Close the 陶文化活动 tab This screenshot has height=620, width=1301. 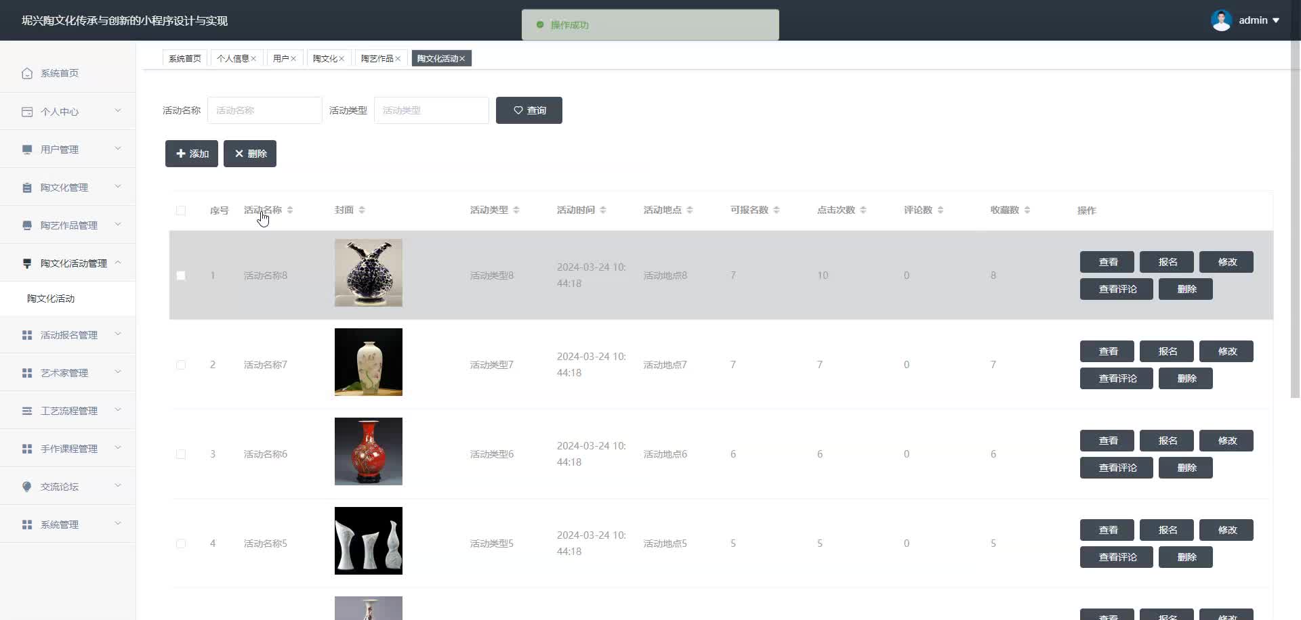pyautogui.click(x=462, y=59)
